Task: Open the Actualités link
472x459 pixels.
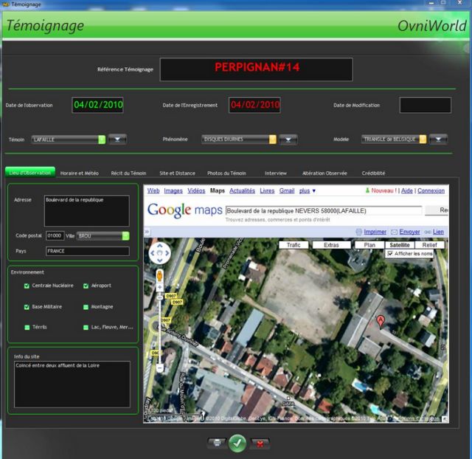Action: 242,190
